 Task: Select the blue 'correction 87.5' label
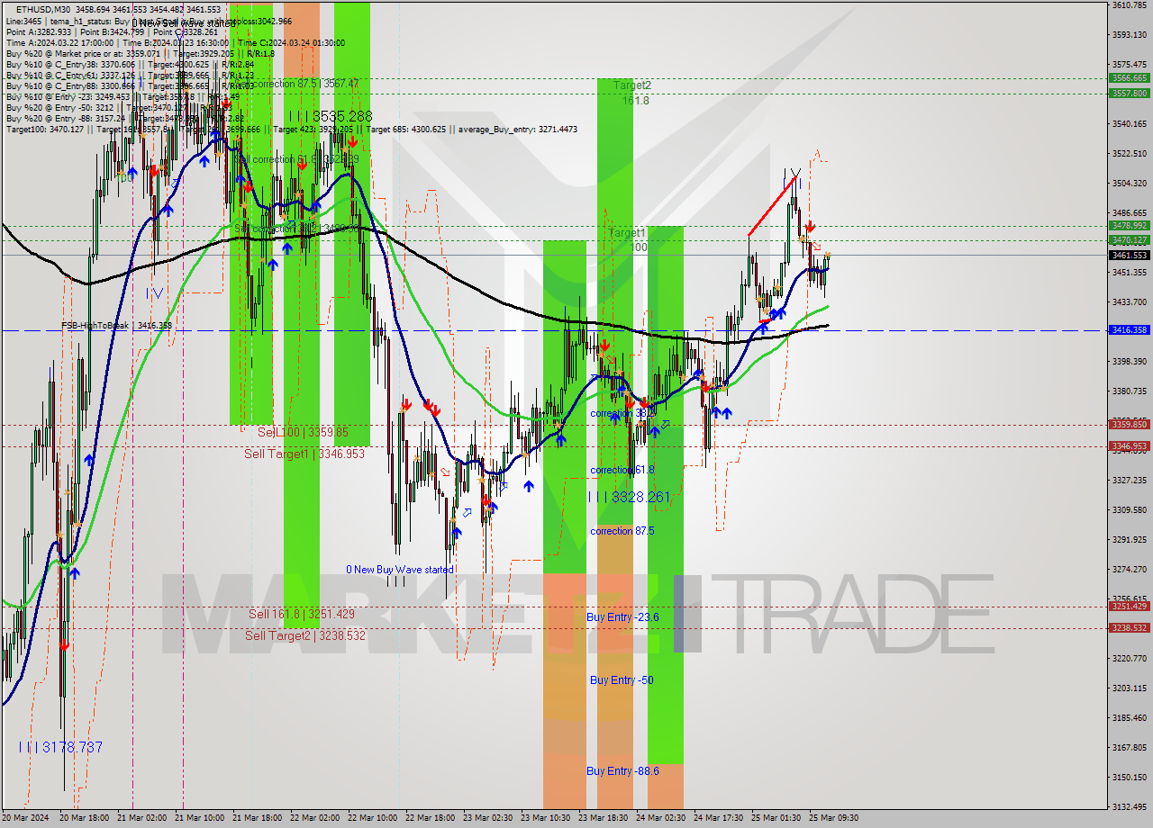point(622,531)
